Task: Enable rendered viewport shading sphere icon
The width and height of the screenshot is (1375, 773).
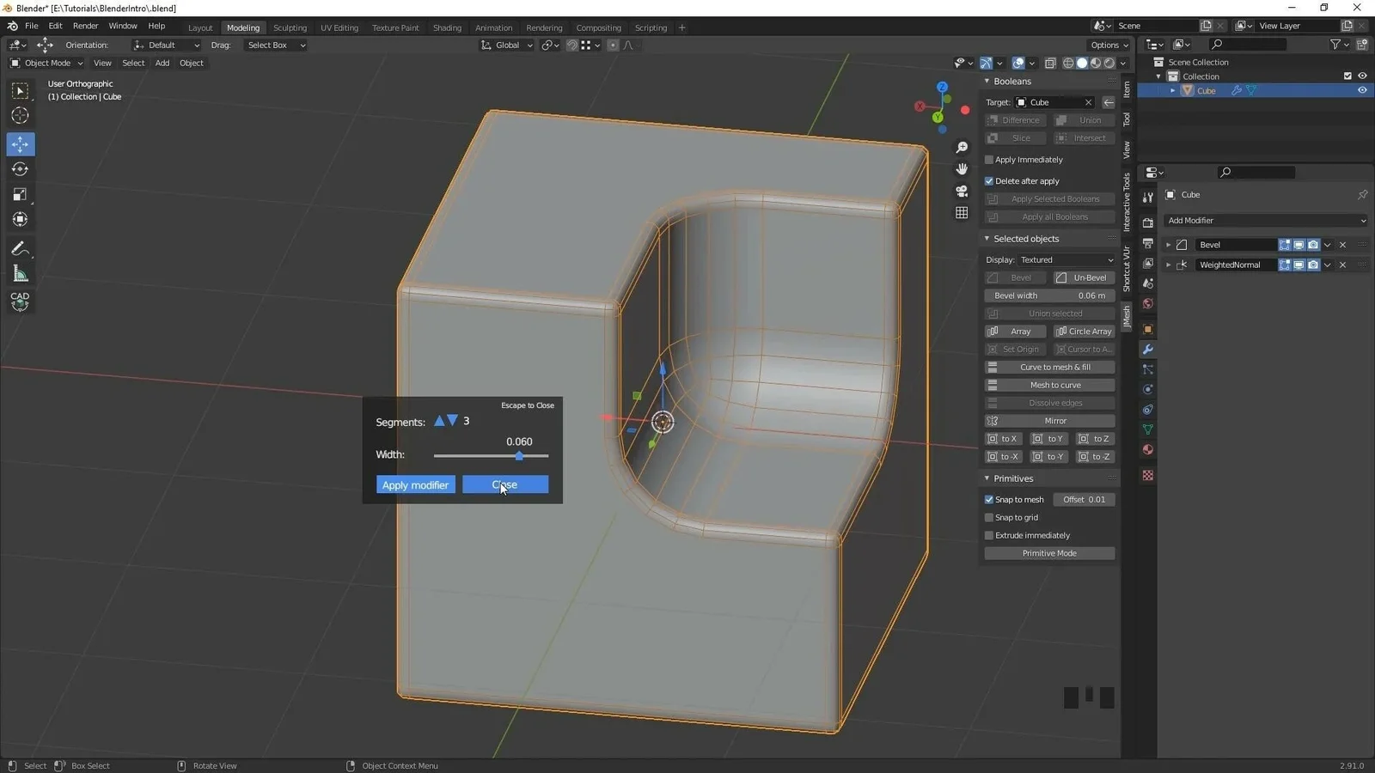Action: pos(1109,63)
